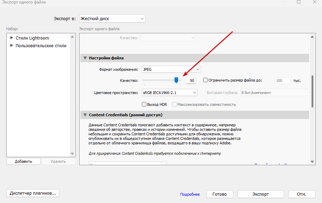Click the Удалить preset button
Viewport: 322px width, 203px height.
(58, 161)
